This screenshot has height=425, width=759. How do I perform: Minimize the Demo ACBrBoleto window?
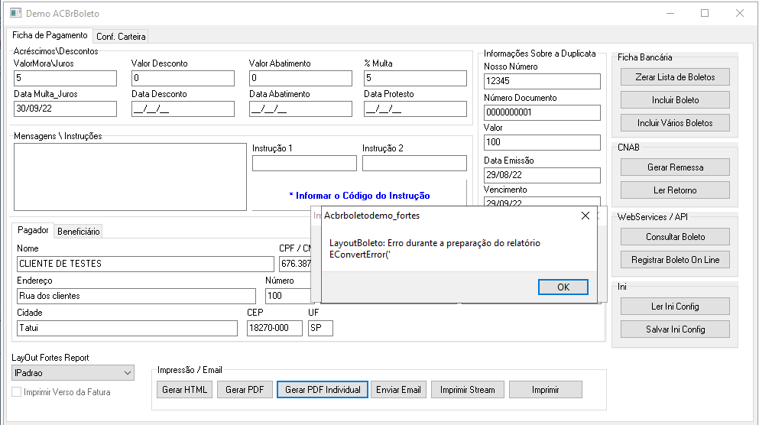click(670, 13)
